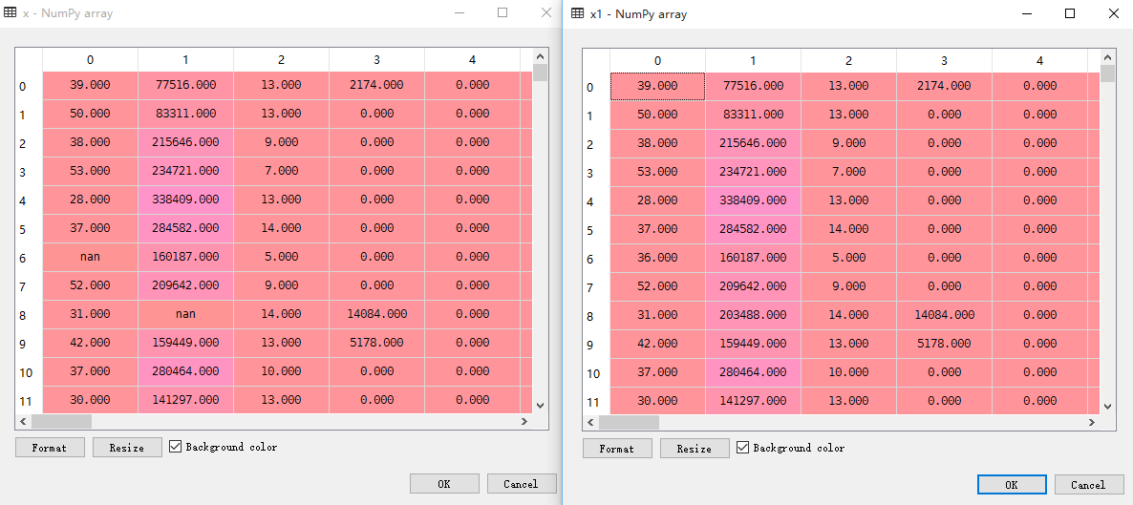Select cell 2174.000 in x1 window

tap(944, 85)
